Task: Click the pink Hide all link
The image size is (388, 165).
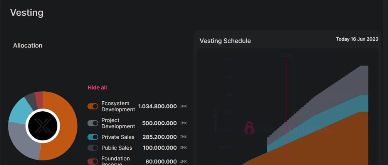Action: click(97, 87)
